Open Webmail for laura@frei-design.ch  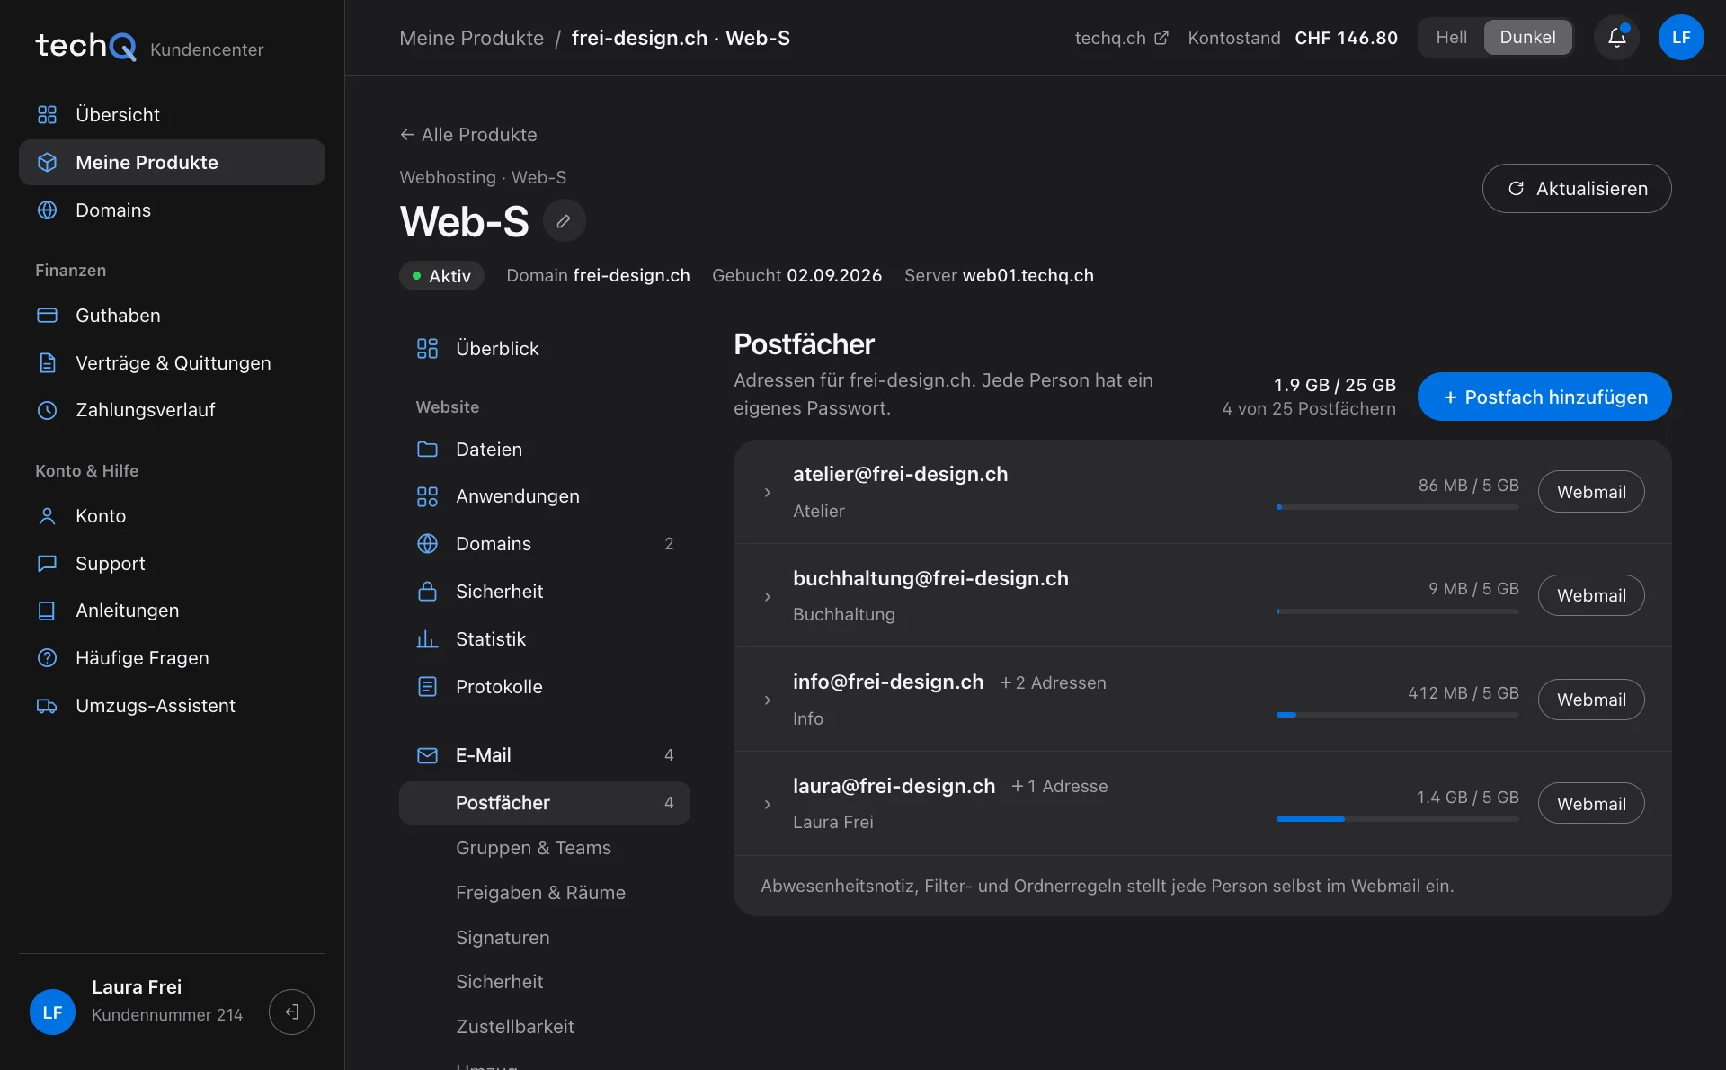pyautogui.click(x=1591, y=804)
